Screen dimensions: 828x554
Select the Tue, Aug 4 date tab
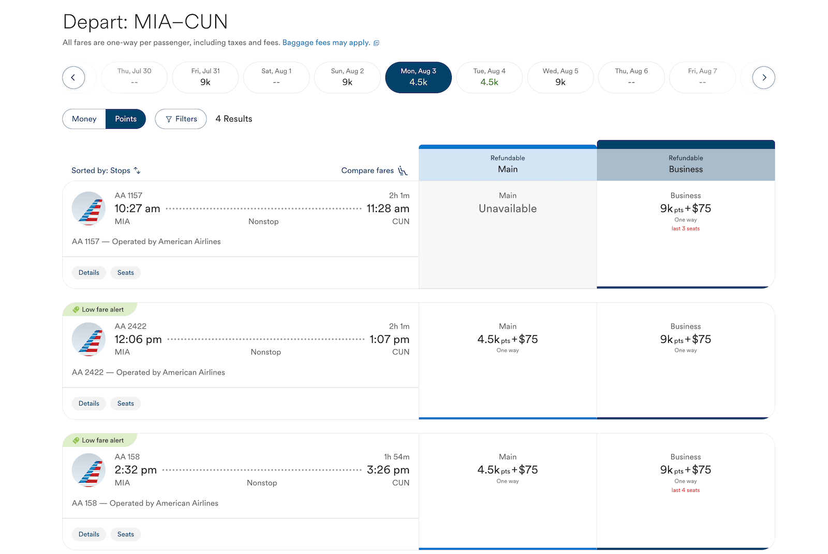pyautogui.click(x=490, y=78)
